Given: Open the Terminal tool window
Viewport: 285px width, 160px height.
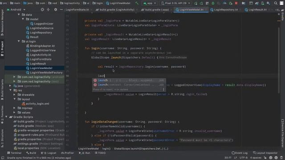Looking at the screenshot, I should [x=14, y=153].
